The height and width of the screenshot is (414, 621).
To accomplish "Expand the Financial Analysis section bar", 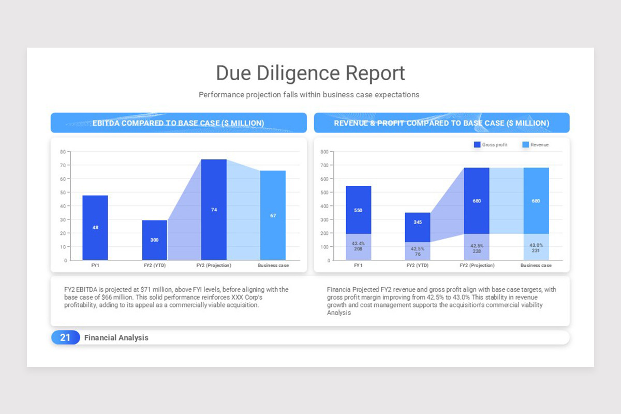I will (310, 337).
